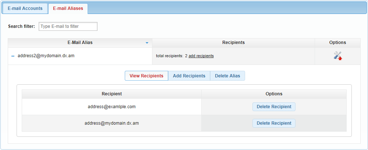The image size is (368, 150).
Task: Delete recipient address@mydomain.dx.am
Action: pyautogui.click(x=274, y=123)
